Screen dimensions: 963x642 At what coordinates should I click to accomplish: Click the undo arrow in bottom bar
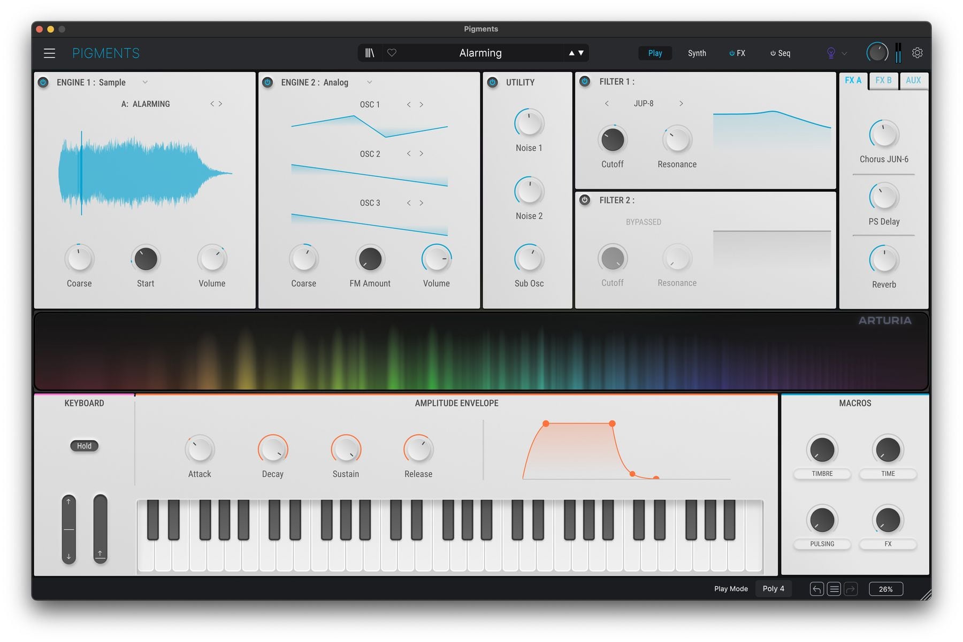click(x=816, y=589)
